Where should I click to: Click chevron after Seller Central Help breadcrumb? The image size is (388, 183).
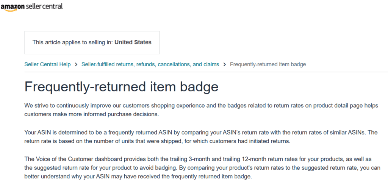click(76, 64)
